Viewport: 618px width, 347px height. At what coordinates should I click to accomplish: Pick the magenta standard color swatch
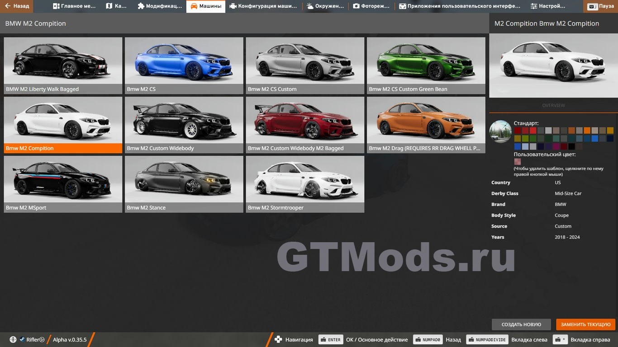pyautogui.click(x=556, y=146)
